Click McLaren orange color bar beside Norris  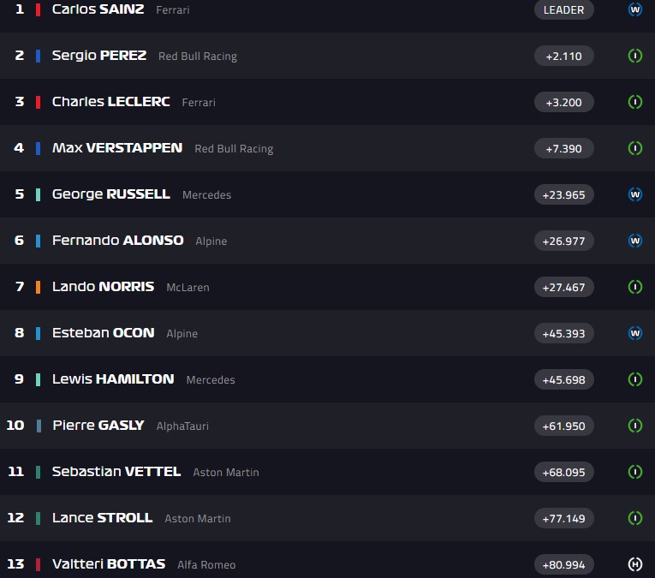click(x=38, y=287)
